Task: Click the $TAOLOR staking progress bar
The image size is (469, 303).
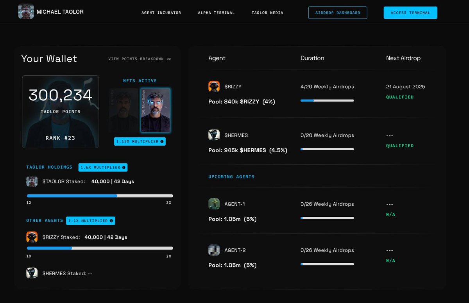Action: tap(99, 196)
